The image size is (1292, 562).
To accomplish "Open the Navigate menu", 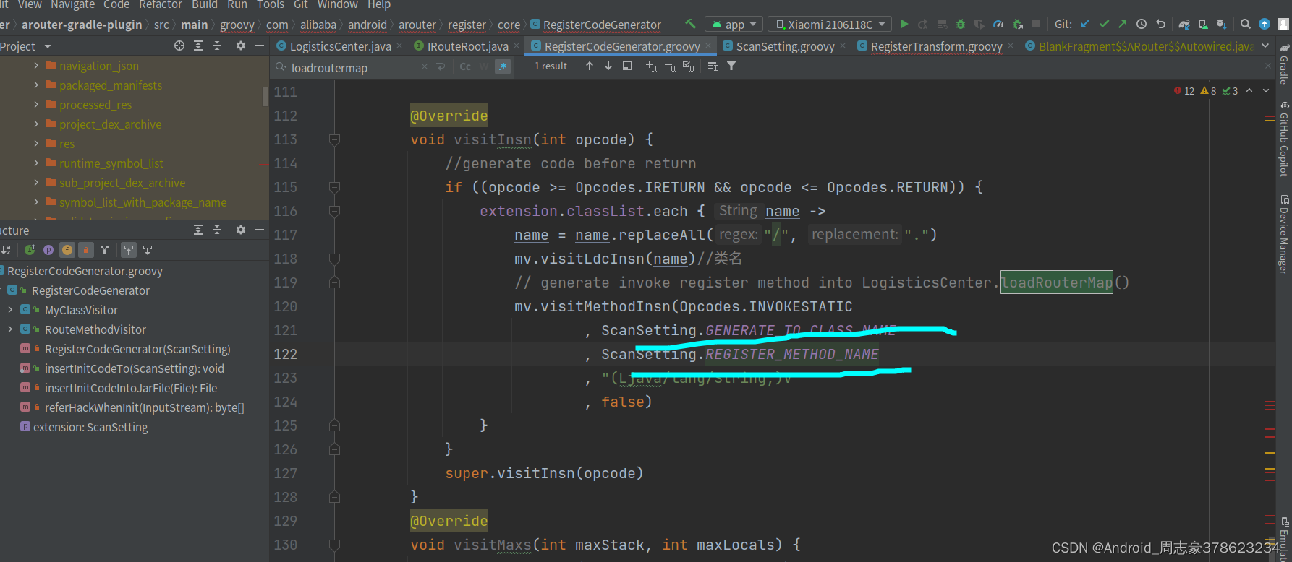I will 72,5.
